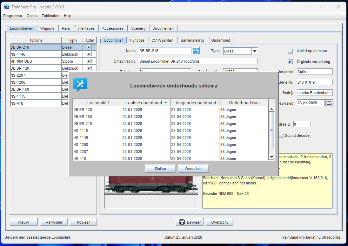348x246 pixels.
Task: Open the Type dropdown showing Diesel
Action: click(x=254, y=51)
